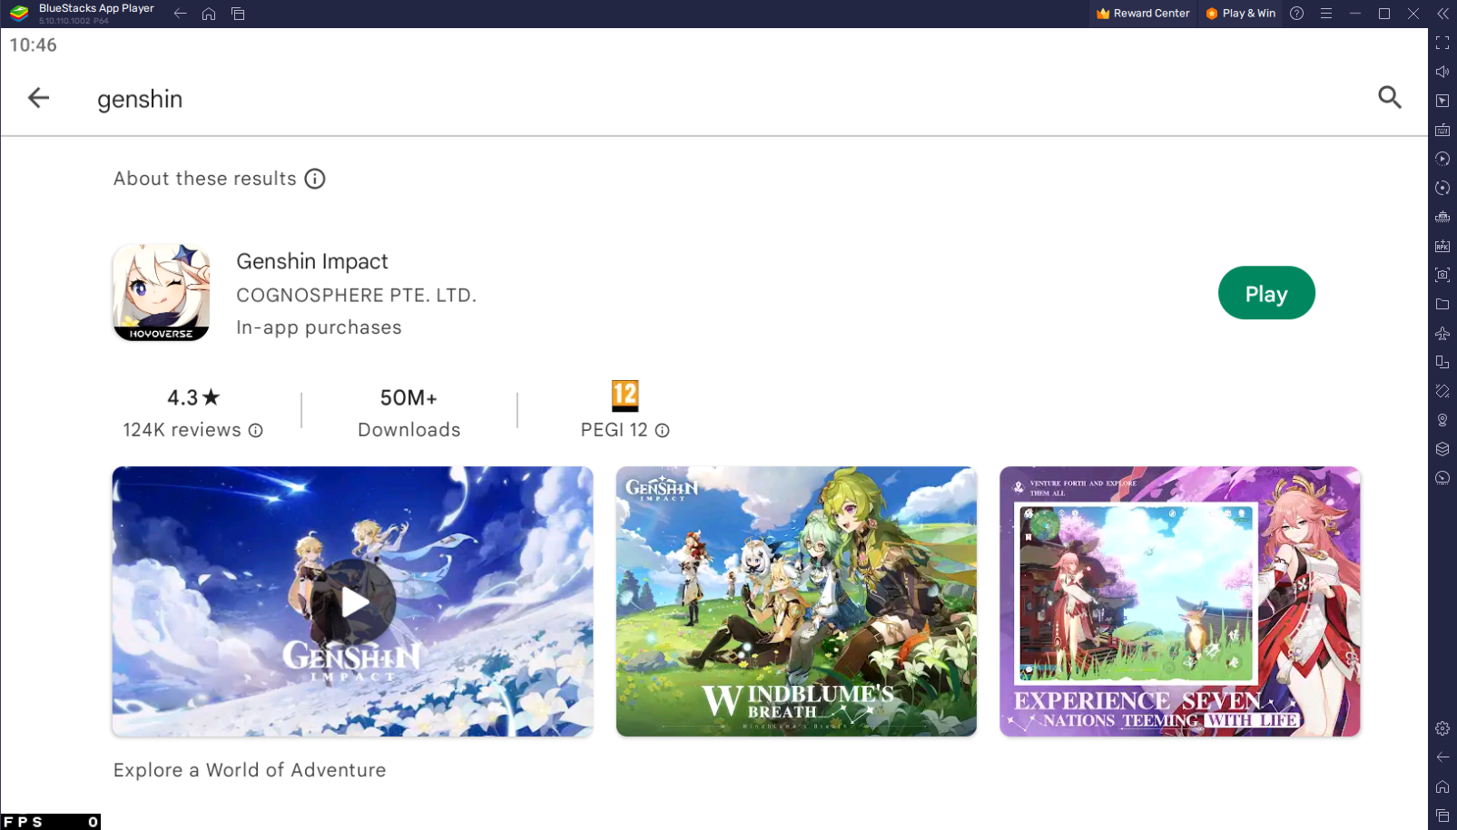
Task: Click the PEGI 12 rating badge
Action: pyautogui.click(x=625, y=395)
